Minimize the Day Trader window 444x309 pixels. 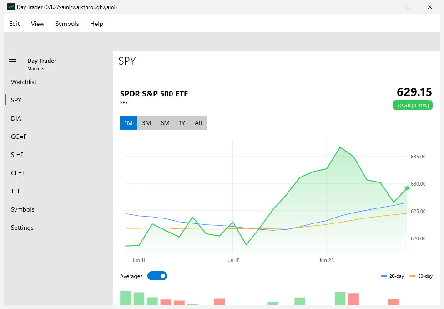pos(388,7)
